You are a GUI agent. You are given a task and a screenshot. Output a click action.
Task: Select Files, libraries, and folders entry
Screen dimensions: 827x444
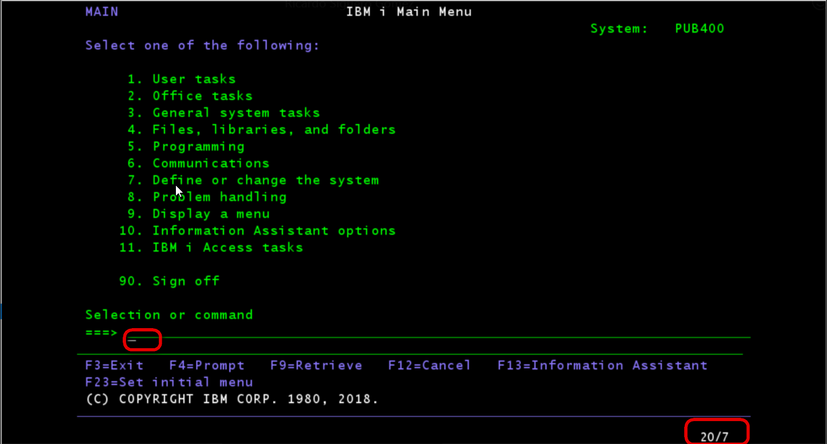pyautogui.click(x=274, y=129)
